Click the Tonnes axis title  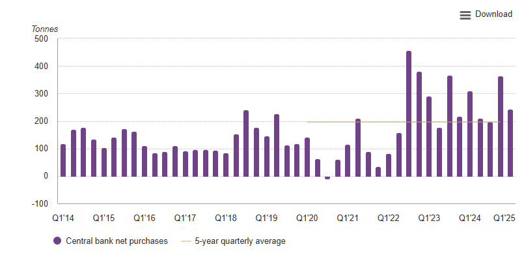pos(45,29)
